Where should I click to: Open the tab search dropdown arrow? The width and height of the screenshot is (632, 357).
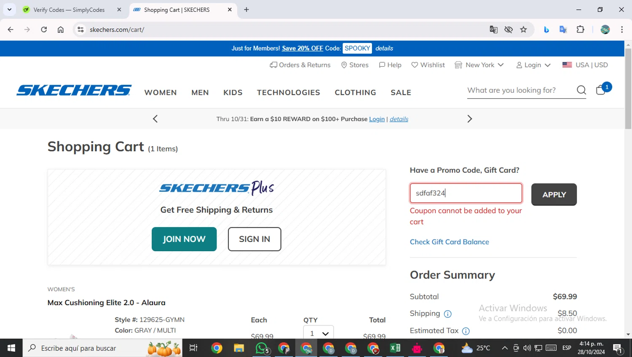click(9, 10)
